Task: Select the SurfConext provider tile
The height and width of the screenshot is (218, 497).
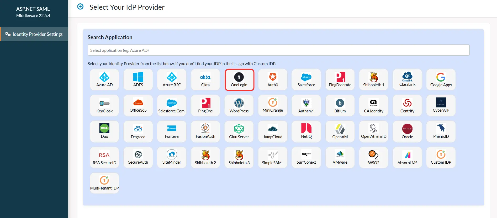Action: pos(306,157)
